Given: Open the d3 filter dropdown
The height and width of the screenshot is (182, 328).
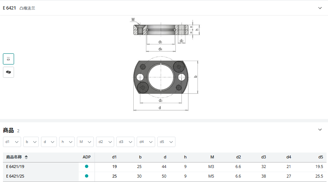Looking at the screenshot, I should coord(125,142).
